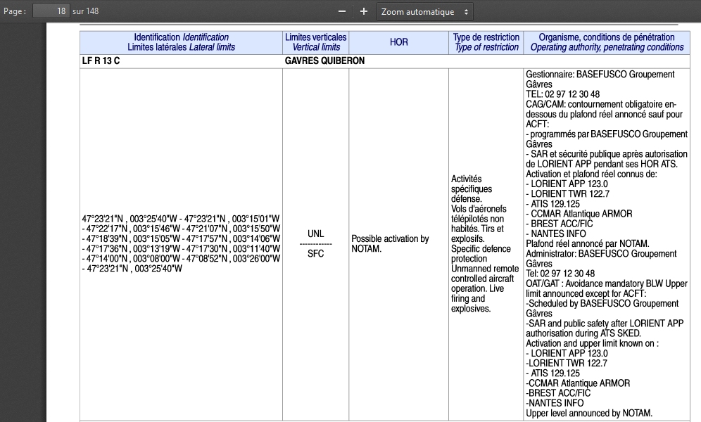Click the 'GAVRES QUIBERON' zone name
The image size is (701, 422).
pyautogui.click(x=324, y=60)
